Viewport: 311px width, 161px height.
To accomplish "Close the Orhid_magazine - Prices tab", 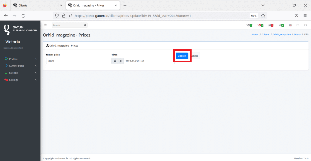I will pos(116,5).
